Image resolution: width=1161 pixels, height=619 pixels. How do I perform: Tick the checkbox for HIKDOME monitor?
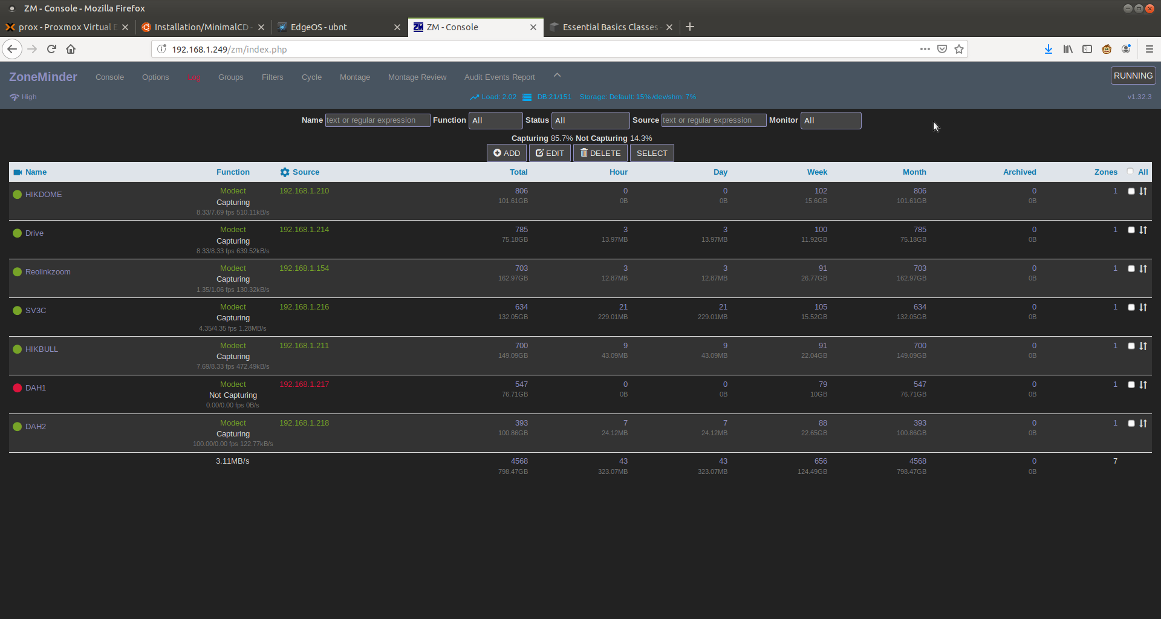1131,191
